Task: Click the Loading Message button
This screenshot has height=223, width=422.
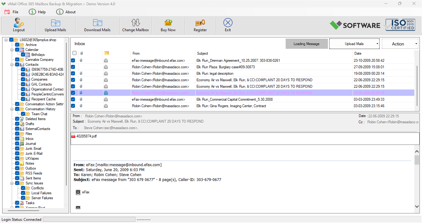Action: coord(306,44)
